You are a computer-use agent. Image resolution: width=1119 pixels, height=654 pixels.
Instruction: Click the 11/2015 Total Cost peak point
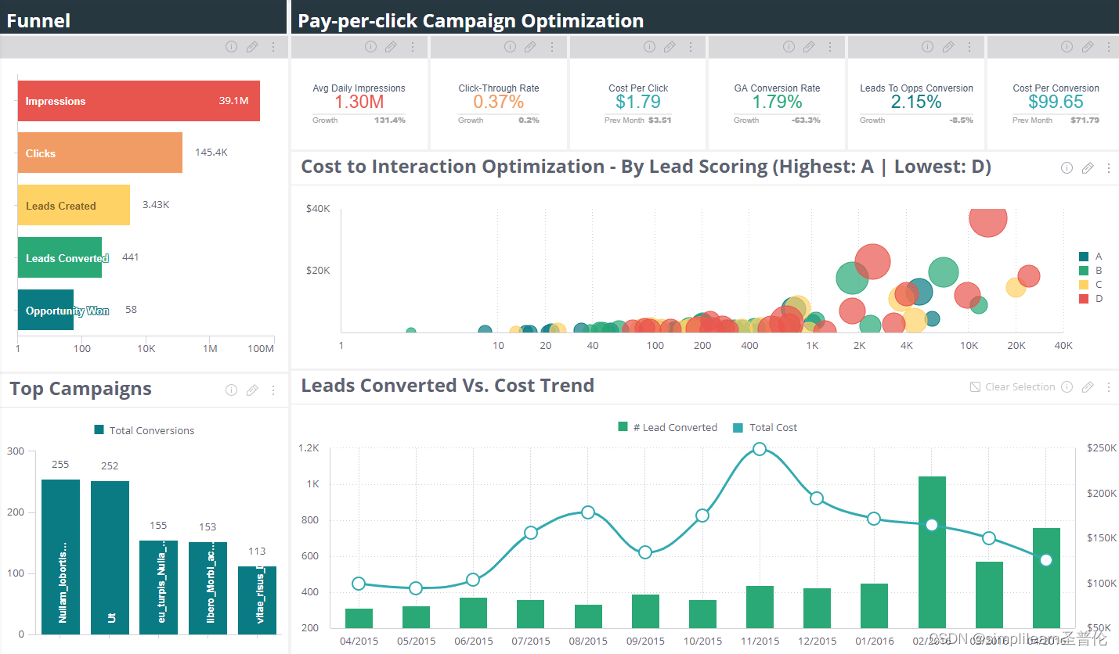tap(760, 449)
